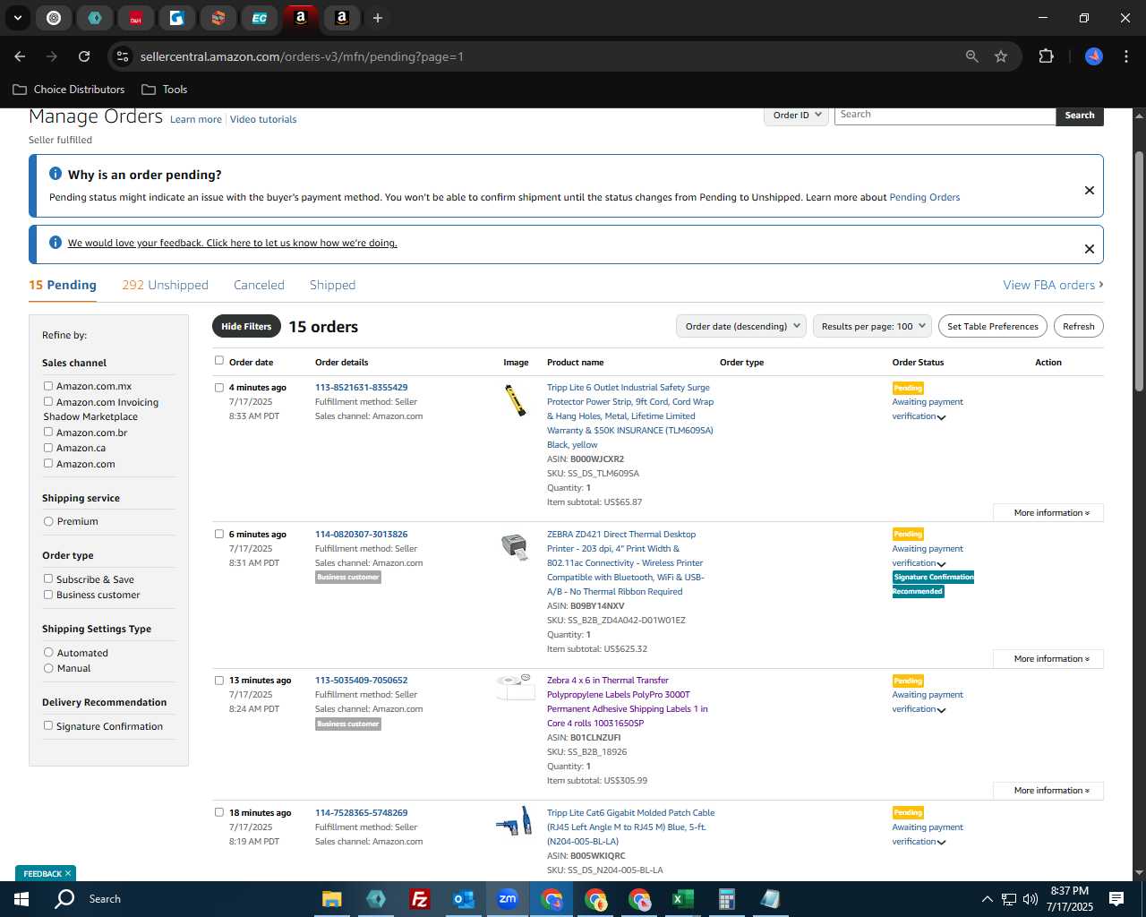
Task: Select the Manual shipping settings radio
Action: coord(48,668)
